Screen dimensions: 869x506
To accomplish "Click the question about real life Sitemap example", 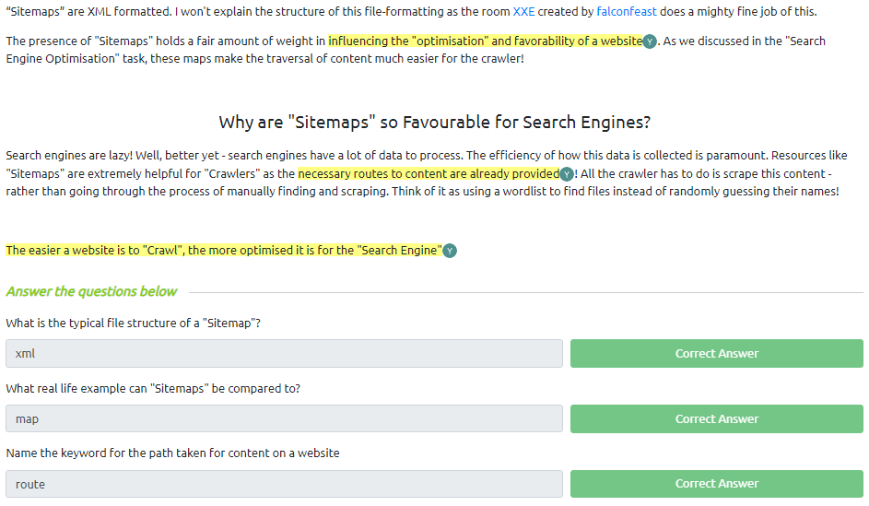I will coord(153,388).
